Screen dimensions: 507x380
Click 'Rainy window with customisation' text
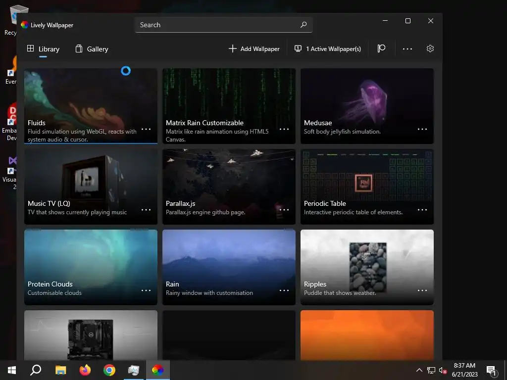(x=209, y=293)
